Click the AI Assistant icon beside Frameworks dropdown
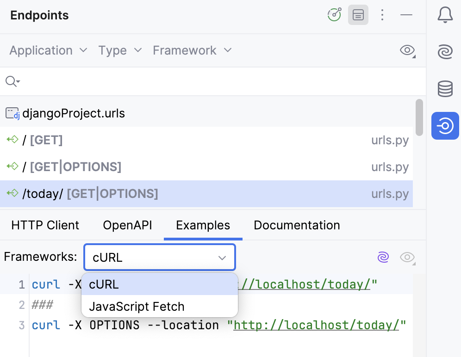This screenshot has width=461, height=357. point(383,257)
